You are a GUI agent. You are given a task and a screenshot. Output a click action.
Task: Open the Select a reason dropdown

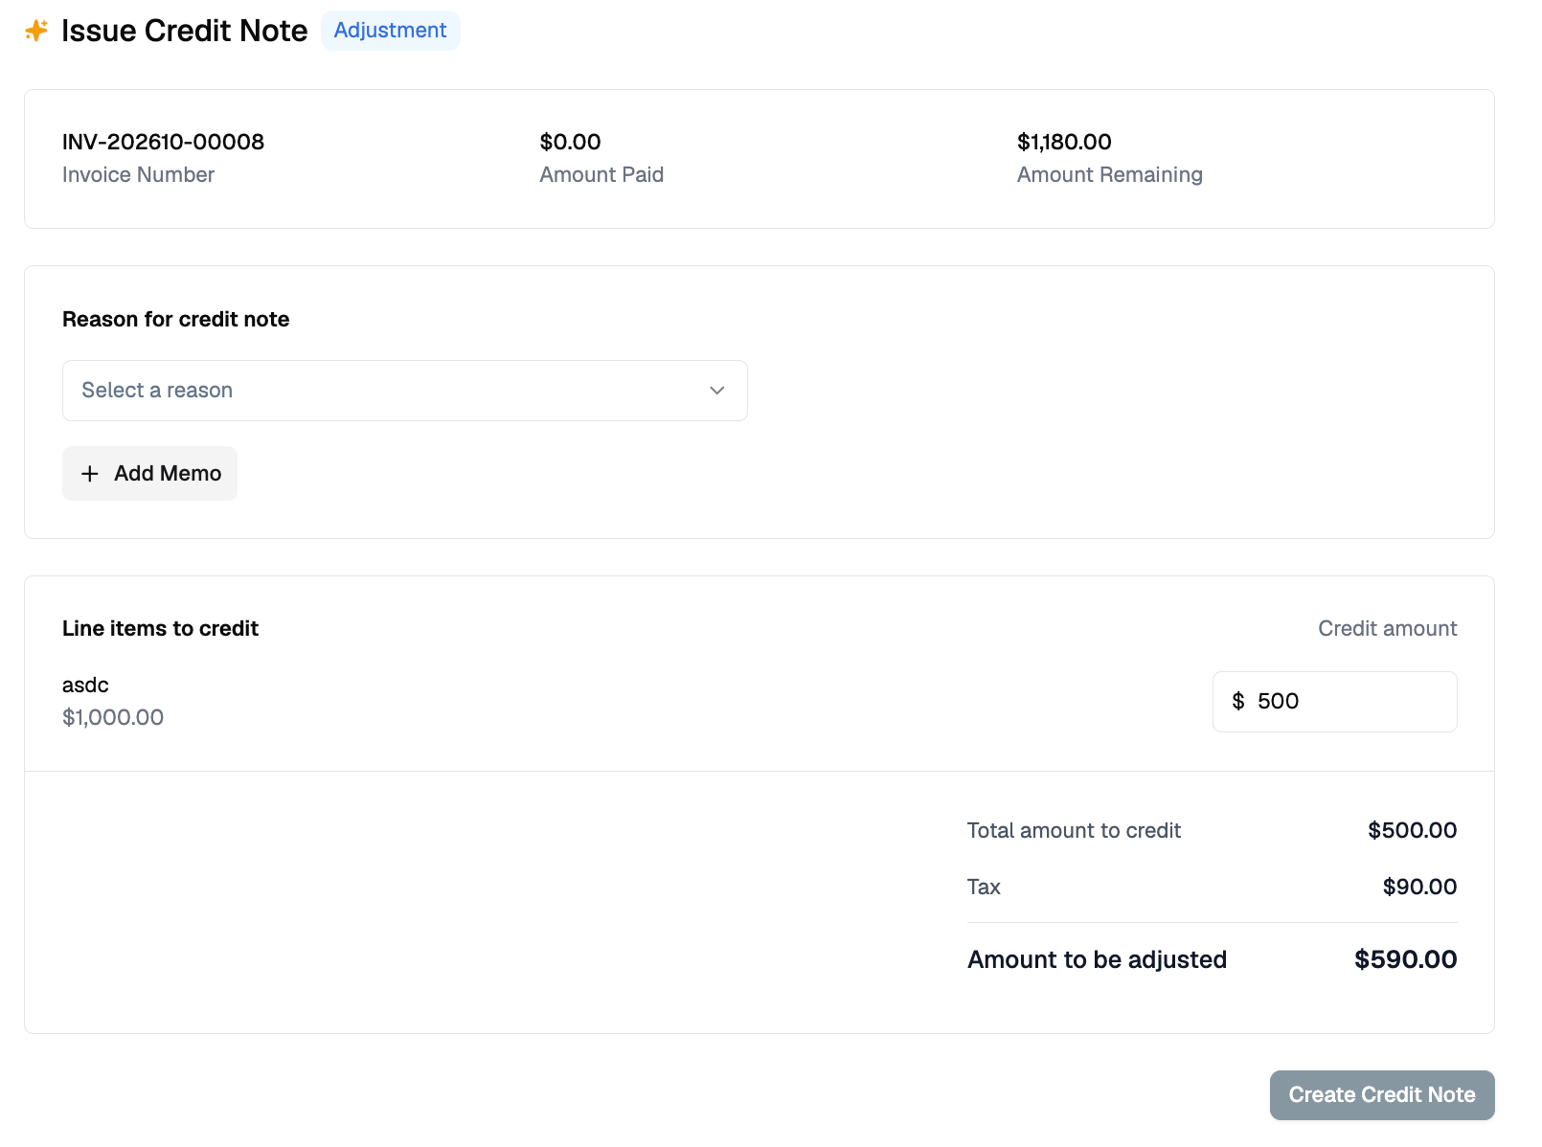point(404,391)
